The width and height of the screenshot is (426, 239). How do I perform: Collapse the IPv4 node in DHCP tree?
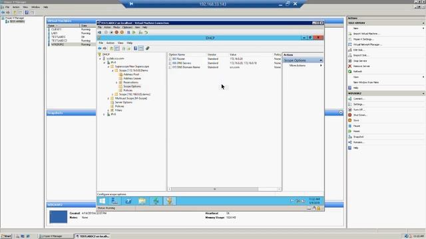point(105,62)
